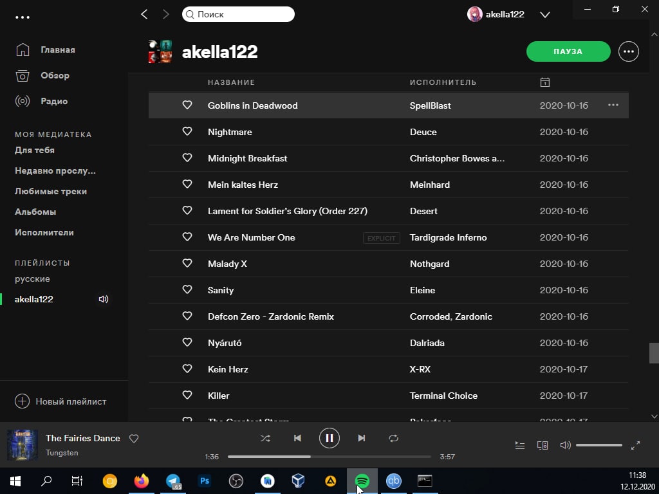Open the русские playlist

(32, 279)
